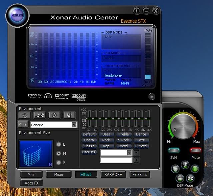
Task: Enable Game DSP mode gamepad icon
Action: [180, 178]
